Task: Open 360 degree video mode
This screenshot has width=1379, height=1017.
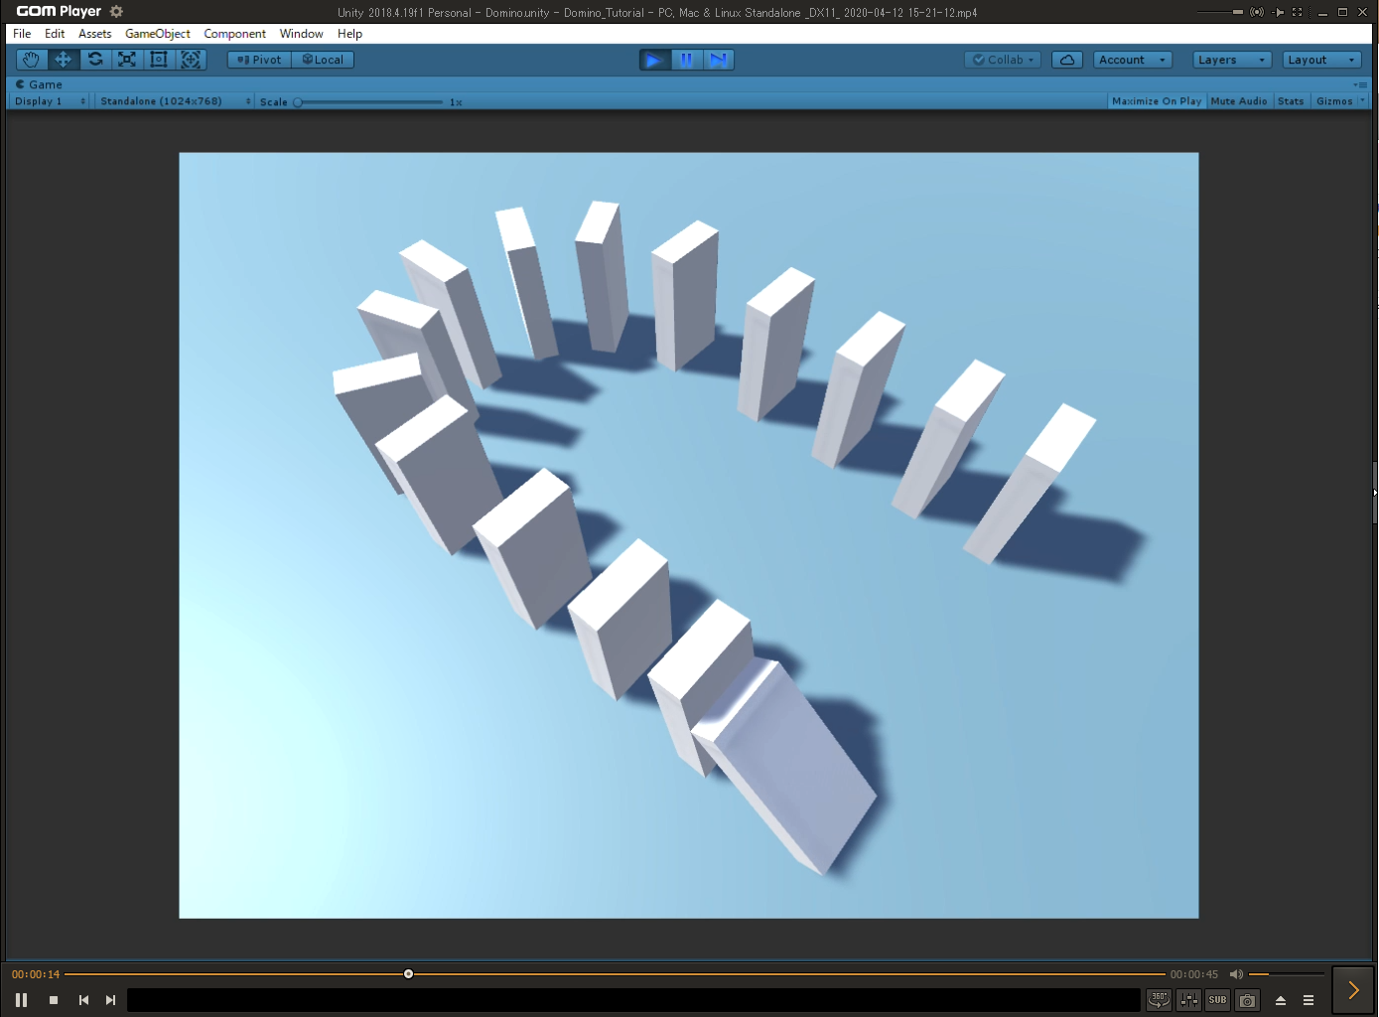Action: (1159, 1000)
